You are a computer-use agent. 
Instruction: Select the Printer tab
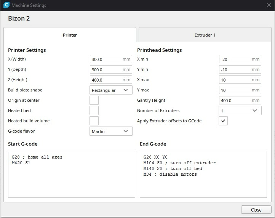(70, 35)
